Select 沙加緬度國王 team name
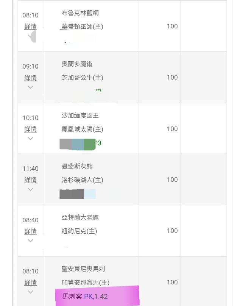 [80, 116]
